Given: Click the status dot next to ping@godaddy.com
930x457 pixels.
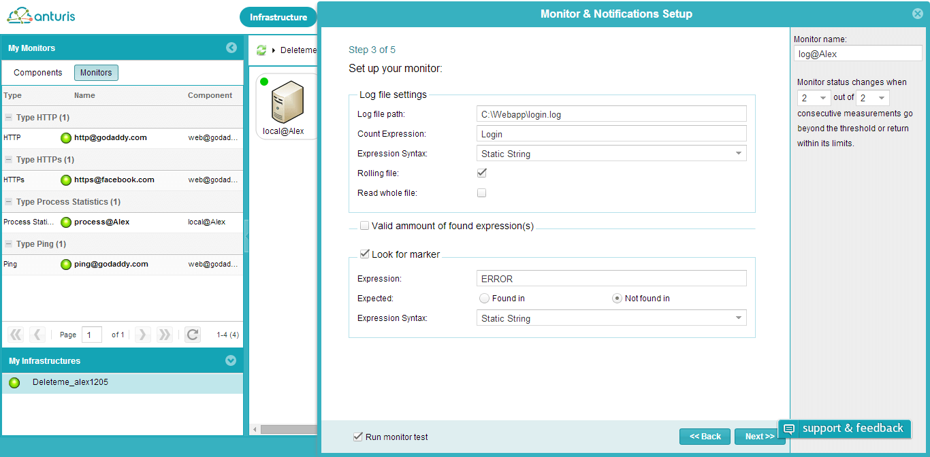Looking at the screenshot, I should (x=66, y=264).
